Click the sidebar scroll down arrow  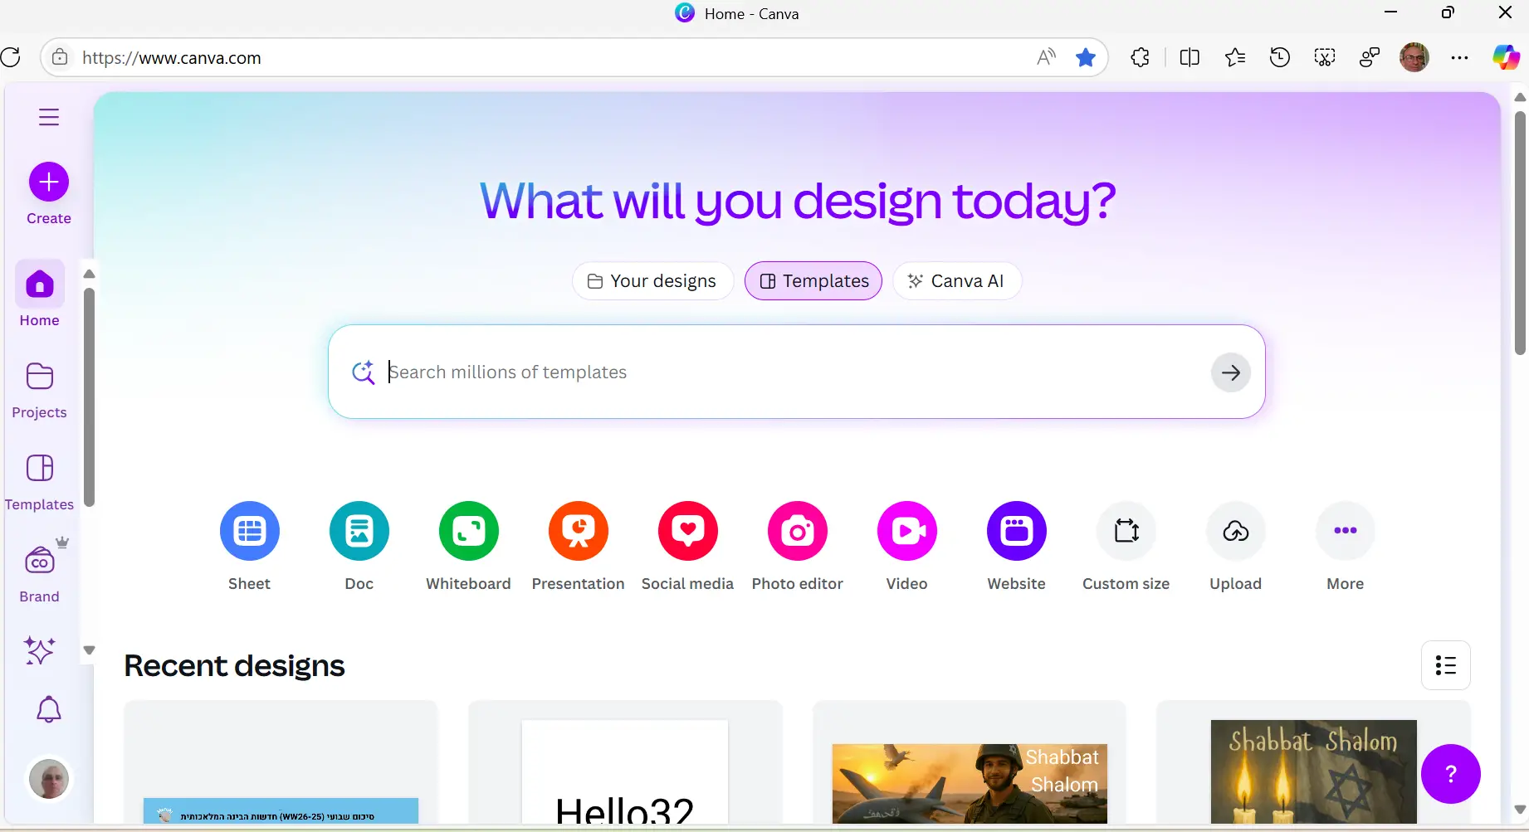tap(89, 650)
